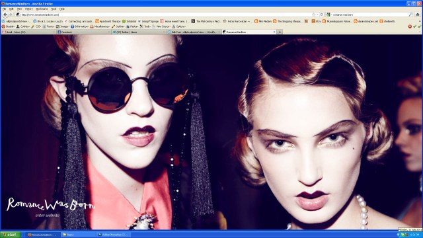This screenshot has width=423, height=238.
Task: Open the Log In bookmark
Action: click(x=48, y=21)
